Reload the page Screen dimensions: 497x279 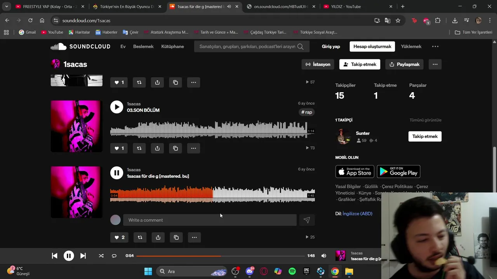pyautogui.click(x=30, y=21)
